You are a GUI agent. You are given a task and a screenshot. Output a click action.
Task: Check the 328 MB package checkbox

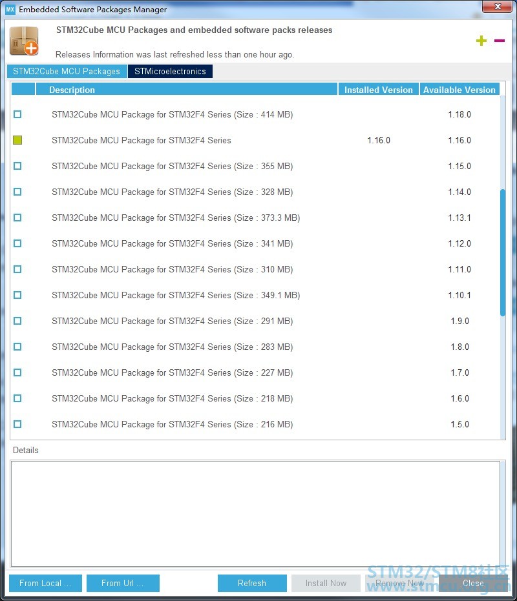pyautogui.click(x=17, y=192)
